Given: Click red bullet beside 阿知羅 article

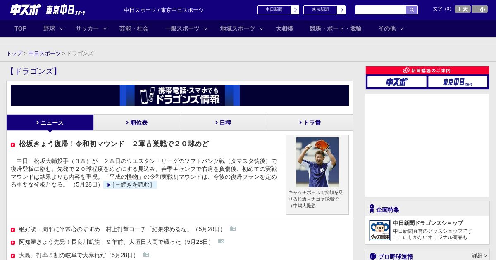Looking at the screenshot, I should pos(13,243).
